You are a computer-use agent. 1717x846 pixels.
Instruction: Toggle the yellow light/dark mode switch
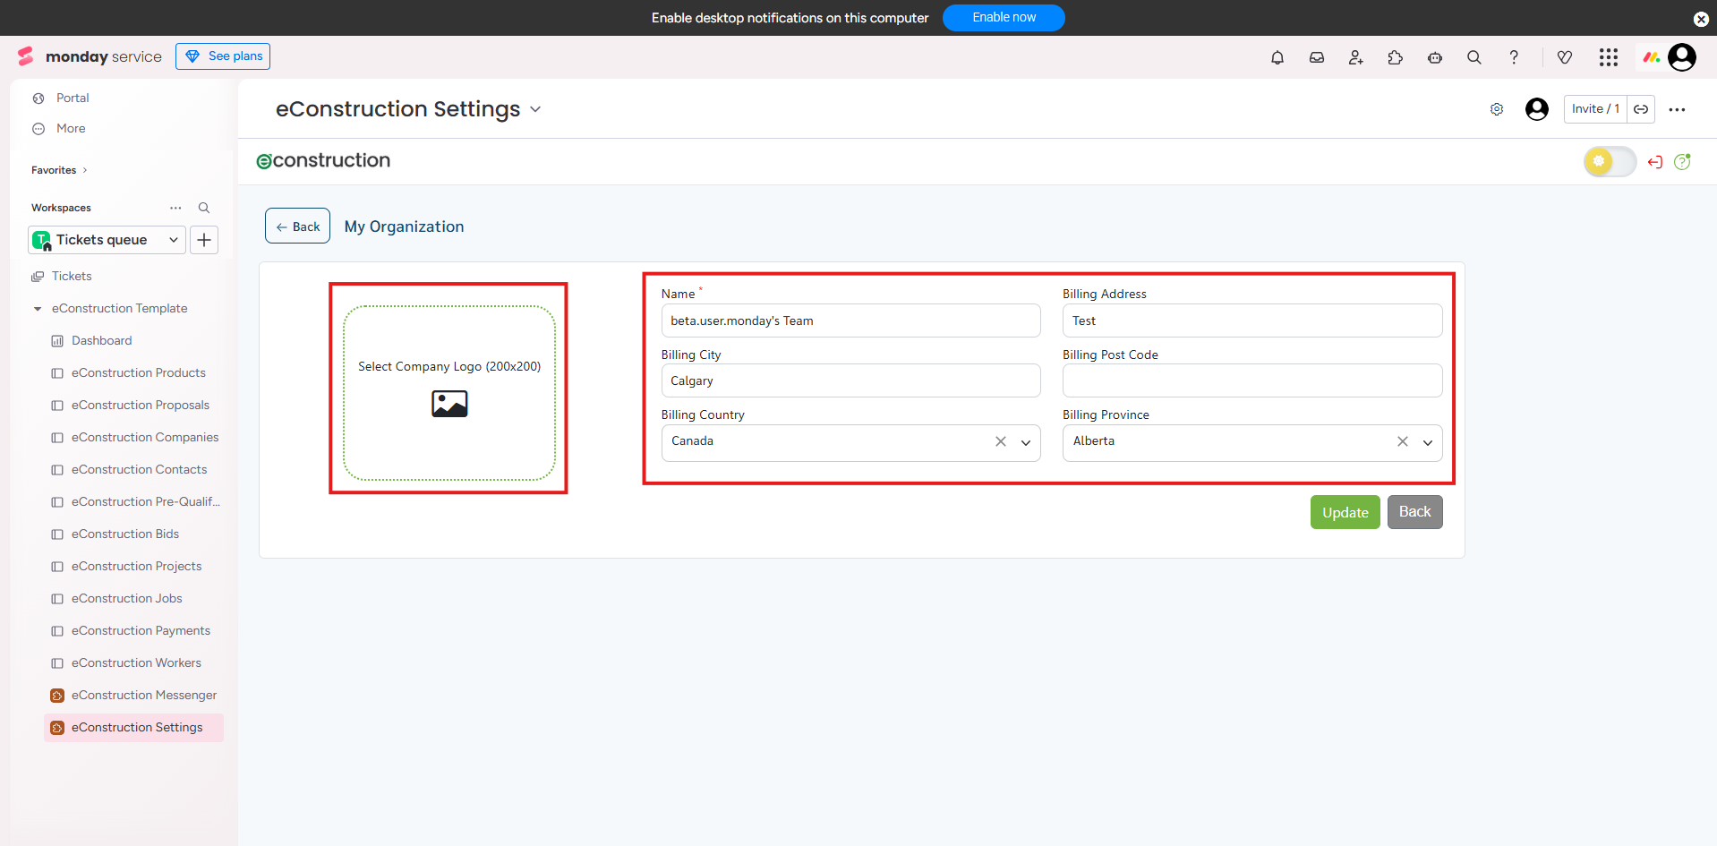tap(1610, 162)
